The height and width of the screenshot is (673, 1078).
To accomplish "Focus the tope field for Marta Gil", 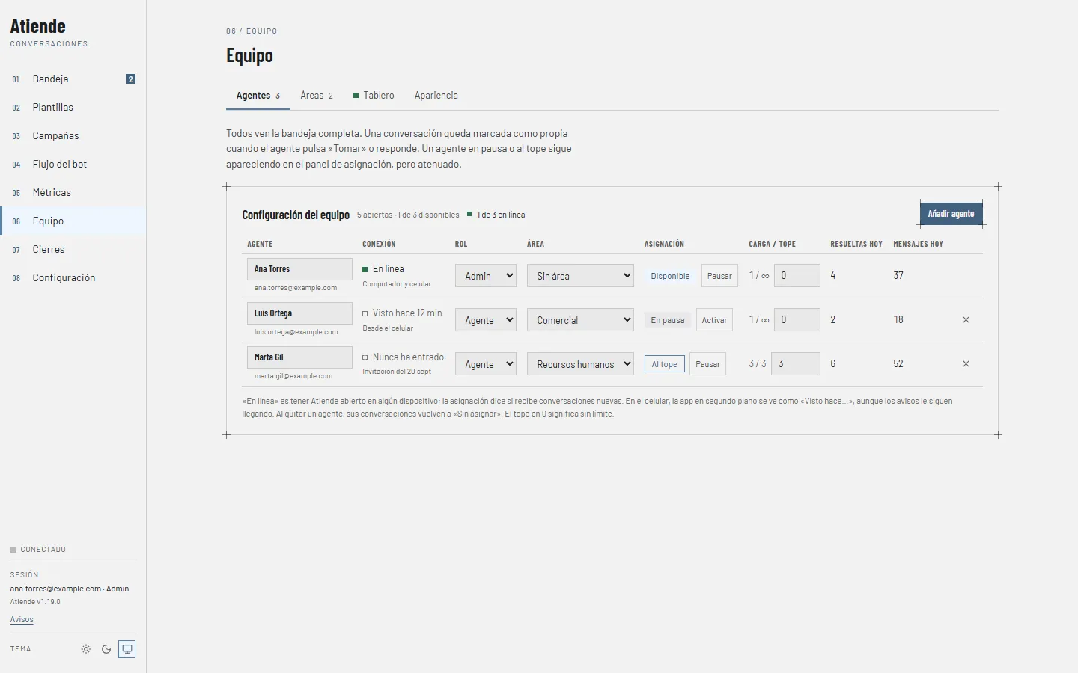I will tap(796, 364).
